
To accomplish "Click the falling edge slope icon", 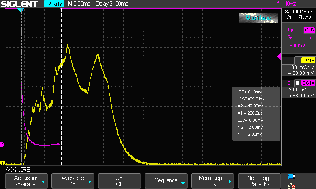I will click(x=290, y=37).
